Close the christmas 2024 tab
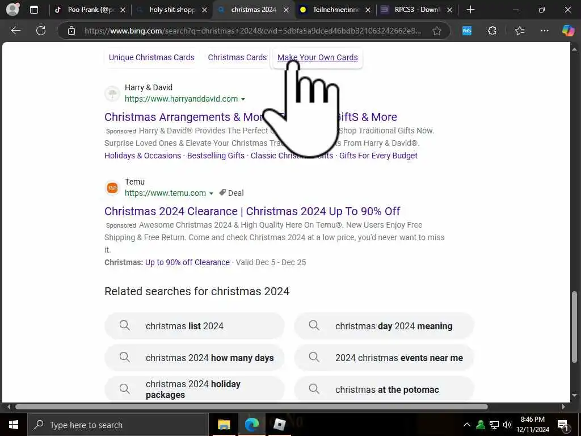The height and width of the screenshot is (436, 581). pyautogui.click(x=286, y=10)
